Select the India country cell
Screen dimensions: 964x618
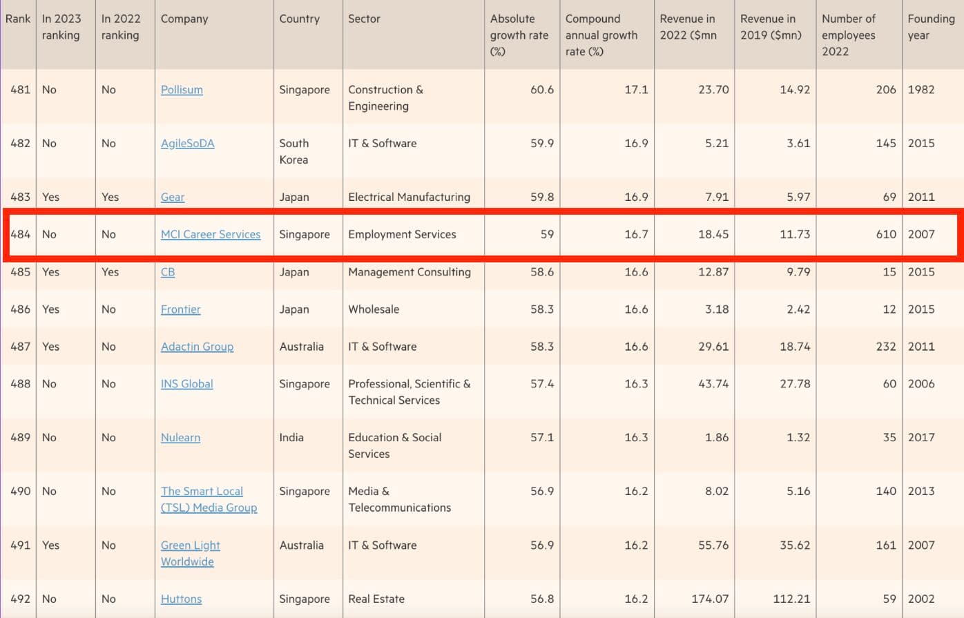(291, 438)
